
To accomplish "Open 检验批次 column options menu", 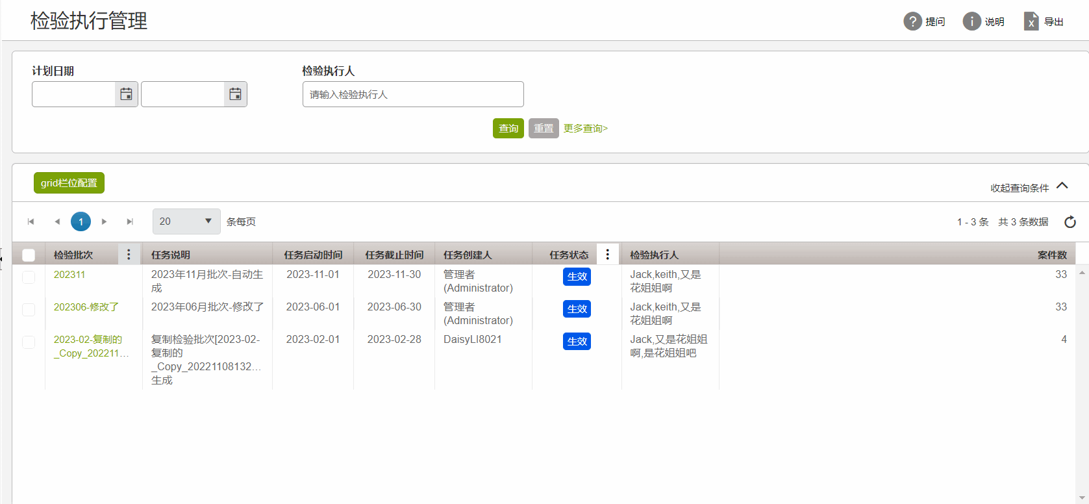I will pyautogui.click(x=129, y=255).
